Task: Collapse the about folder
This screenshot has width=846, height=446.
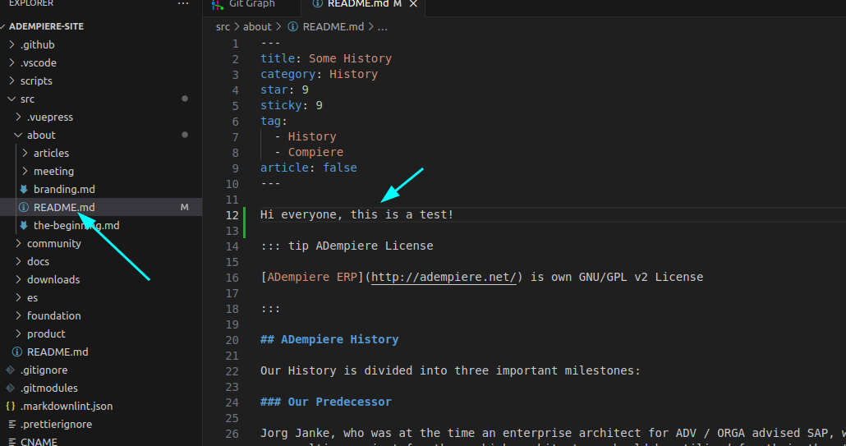Action: click(18, 135)
